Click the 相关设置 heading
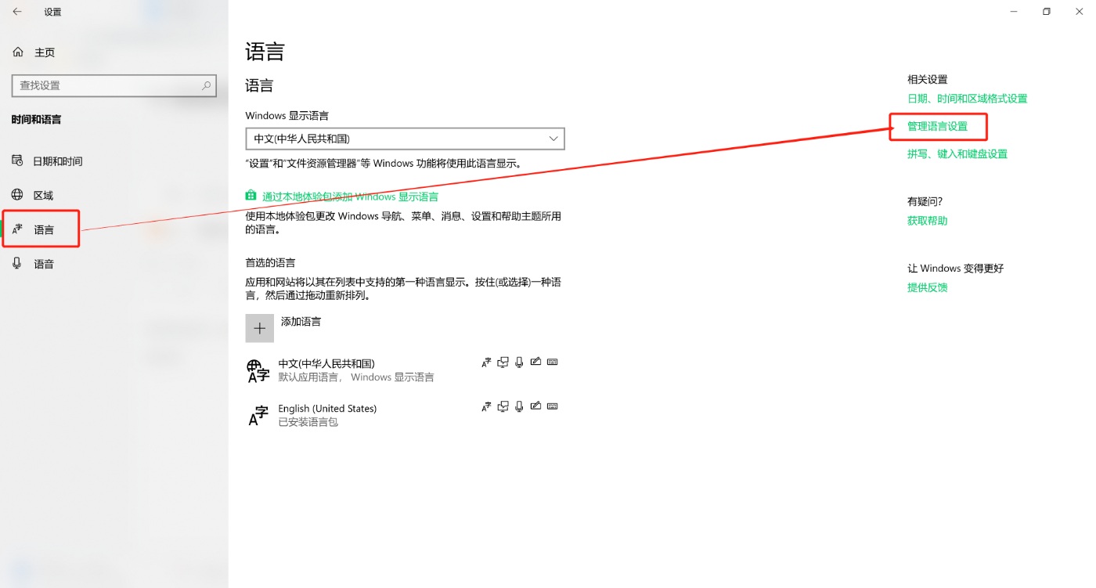1096x588 pixels. click(927, 80)
